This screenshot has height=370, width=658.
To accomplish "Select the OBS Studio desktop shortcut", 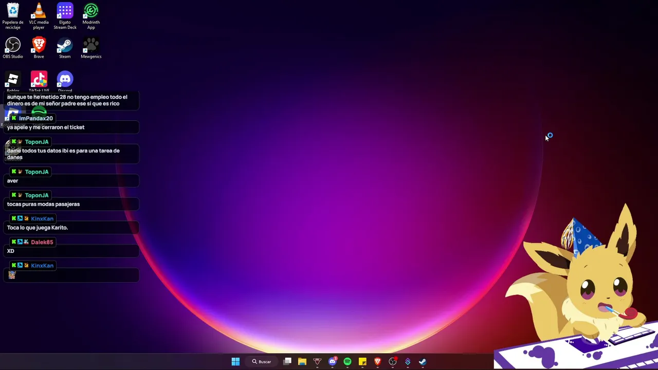I will click(x=13, y=48).
